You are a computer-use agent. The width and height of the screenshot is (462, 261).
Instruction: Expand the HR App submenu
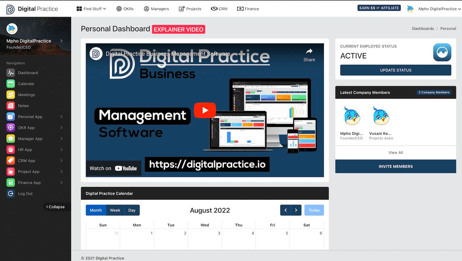tap(61, 150)
